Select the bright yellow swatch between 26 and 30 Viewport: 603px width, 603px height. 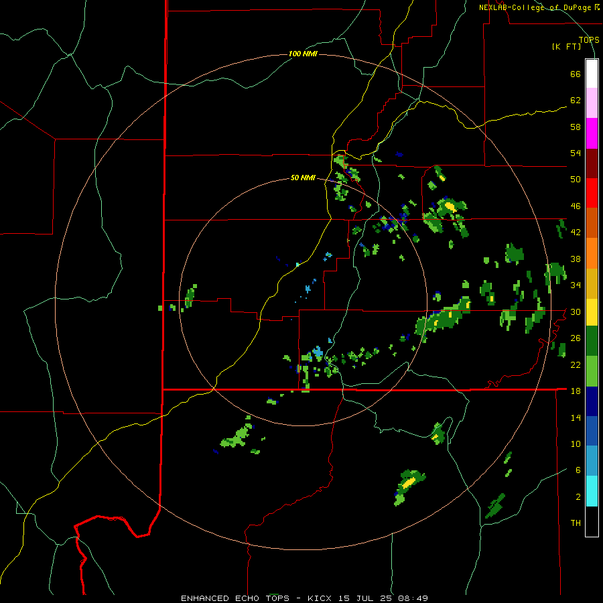(592, 312)
